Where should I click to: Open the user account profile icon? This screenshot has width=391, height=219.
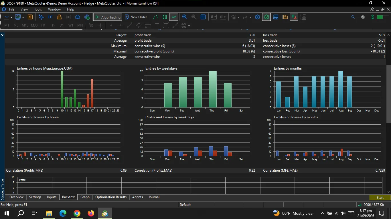[363, 17]
